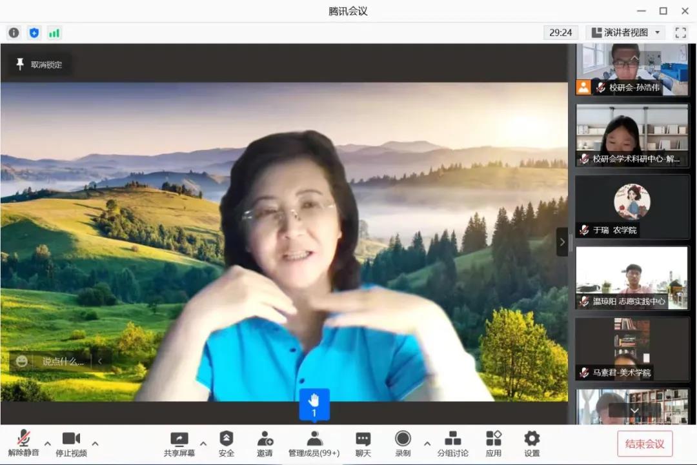
Task: Open 分组讨论 breakout rooms
Action: click(452, 444)
